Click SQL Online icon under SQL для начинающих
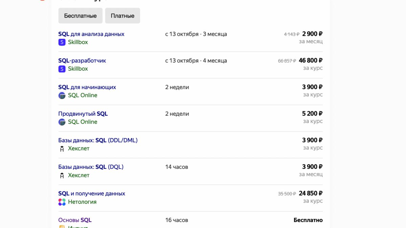This screenshot has height=228, width=406. [x=62, y=95]
